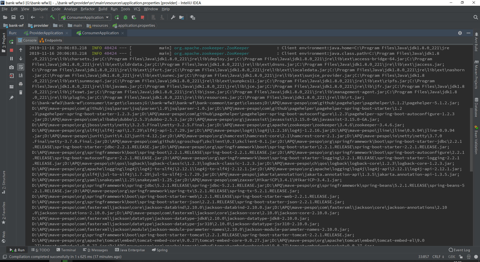
Task: Click the Open folder toolbar icon
Action: tap(5, 17)
